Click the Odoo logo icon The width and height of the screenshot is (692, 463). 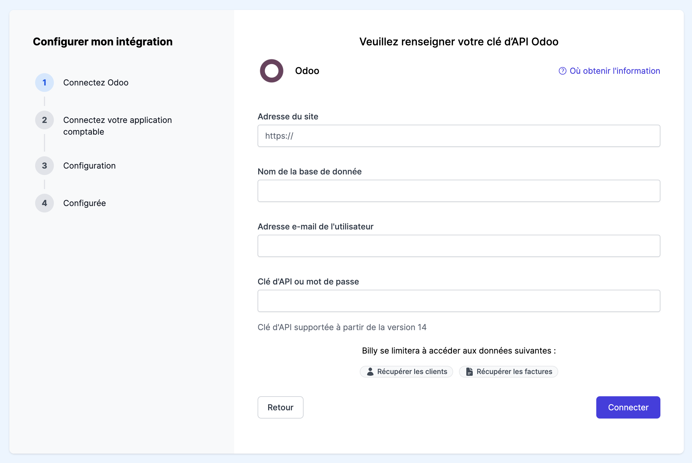(271, 71)
